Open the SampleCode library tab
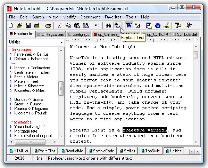 tap(102, 151)
